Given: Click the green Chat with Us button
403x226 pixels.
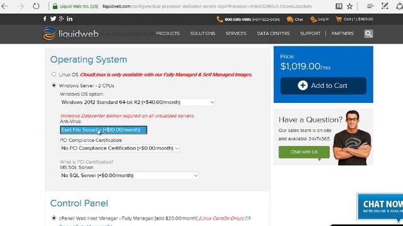Looking at the screenshot, I should pyautogui.click(x=304, y=152).
